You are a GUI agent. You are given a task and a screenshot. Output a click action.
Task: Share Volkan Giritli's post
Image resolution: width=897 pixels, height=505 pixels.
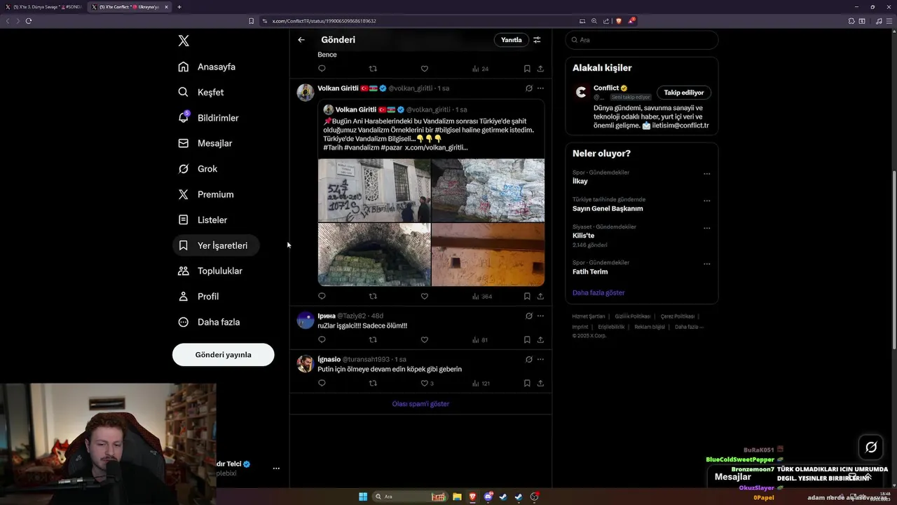tap(540, 296)
